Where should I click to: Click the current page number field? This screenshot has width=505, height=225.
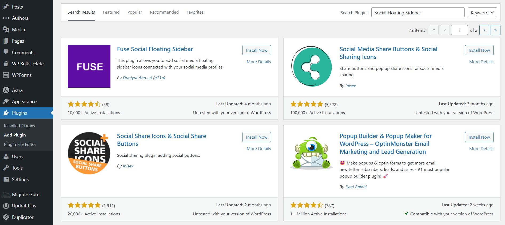click(459, 30)
